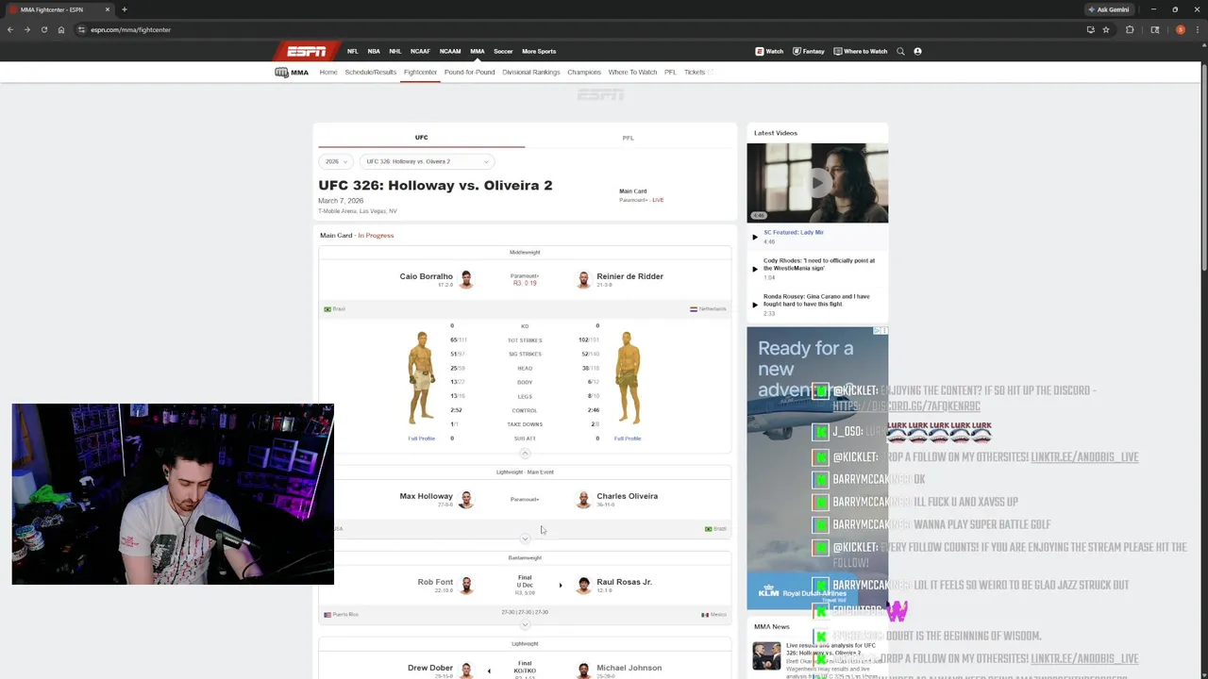Expand the Font vs Rosas Jr. fight details
The width and height of the screenshot is (1208, 679).
[526, 624]
